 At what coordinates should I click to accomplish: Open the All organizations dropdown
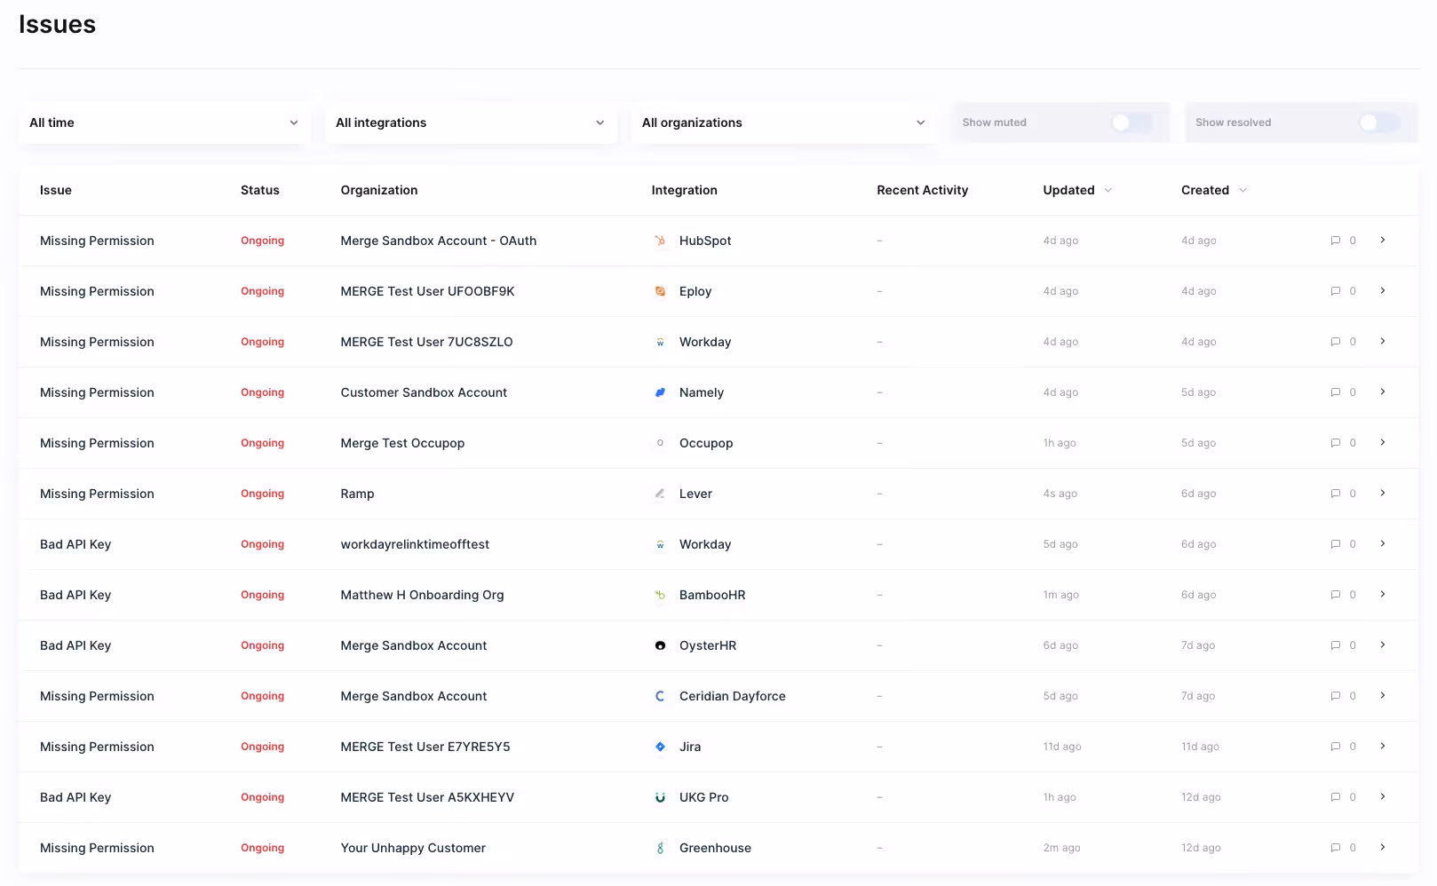784,123
